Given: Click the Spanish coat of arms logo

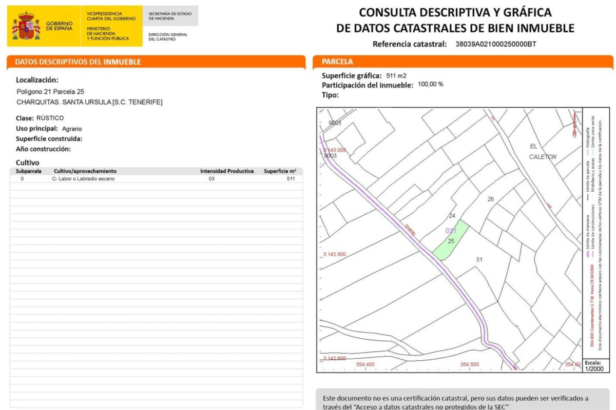Looking at the screenshot, I should 26,26.
